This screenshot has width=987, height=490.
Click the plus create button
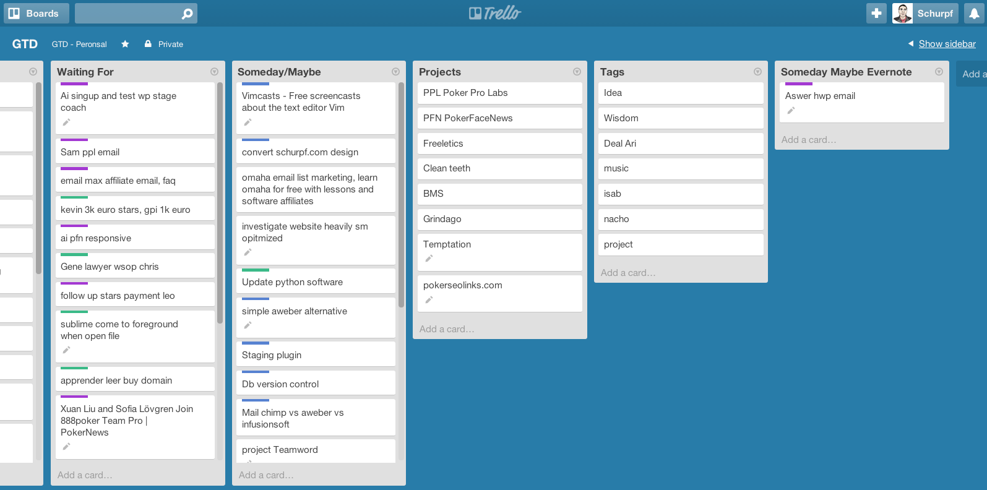[876, 13]
